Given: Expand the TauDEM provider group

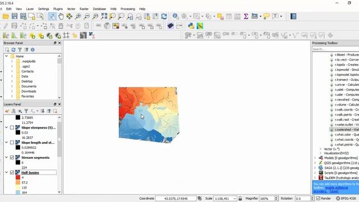Looking at the screenshot, I should (x=315, y=178).
